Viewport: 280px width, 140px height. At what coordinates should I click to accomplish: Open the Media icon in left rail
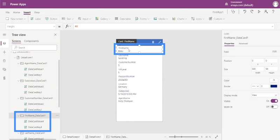point(5,69)
